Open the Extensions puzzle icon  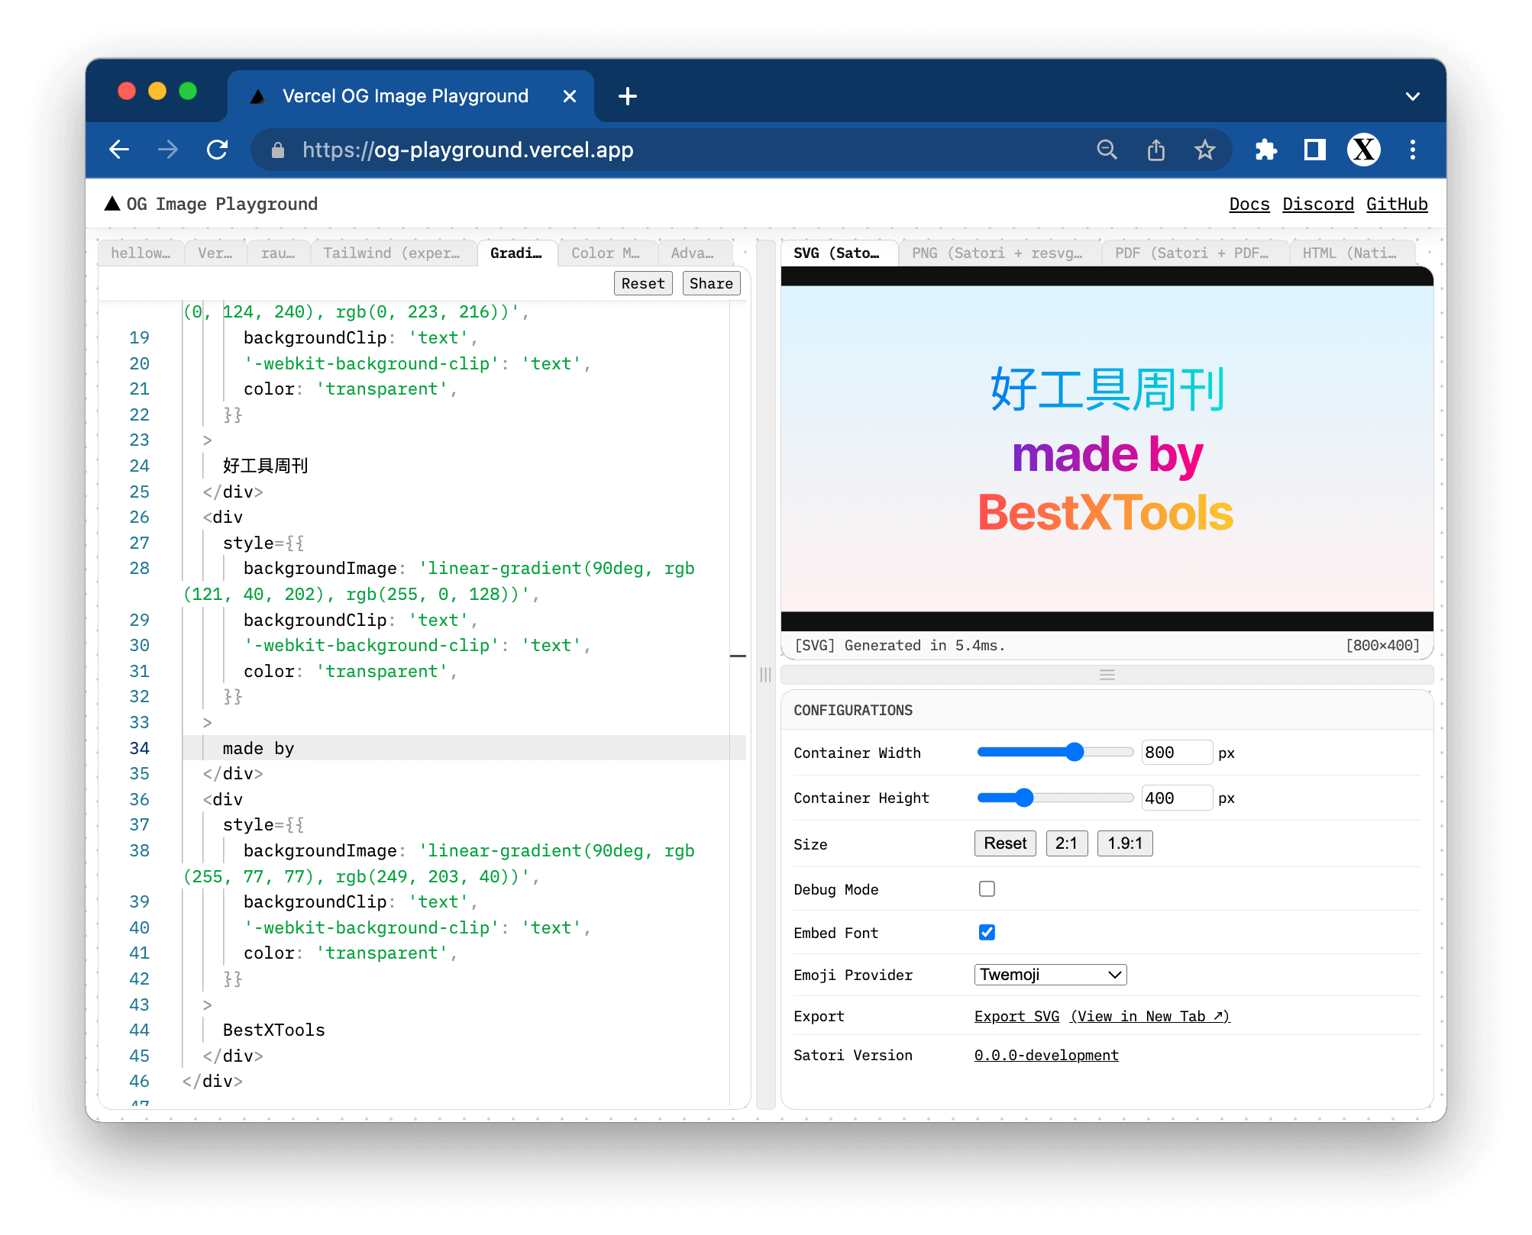tap(1265, 150)
